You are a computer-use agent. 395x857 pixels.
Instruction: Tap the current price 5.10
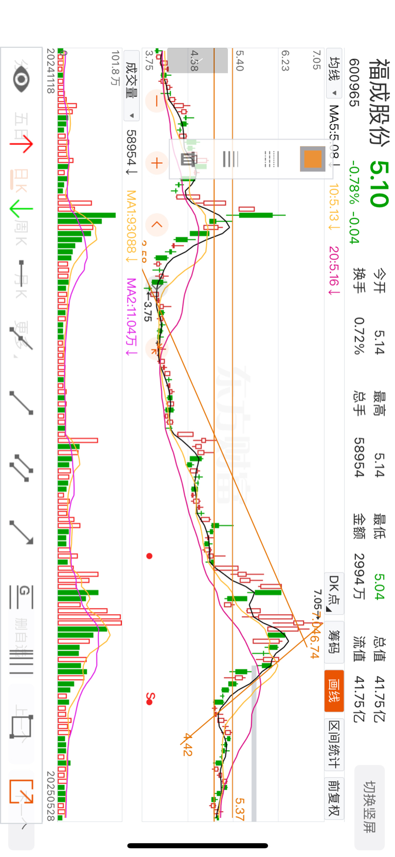(x=380, y=184)
